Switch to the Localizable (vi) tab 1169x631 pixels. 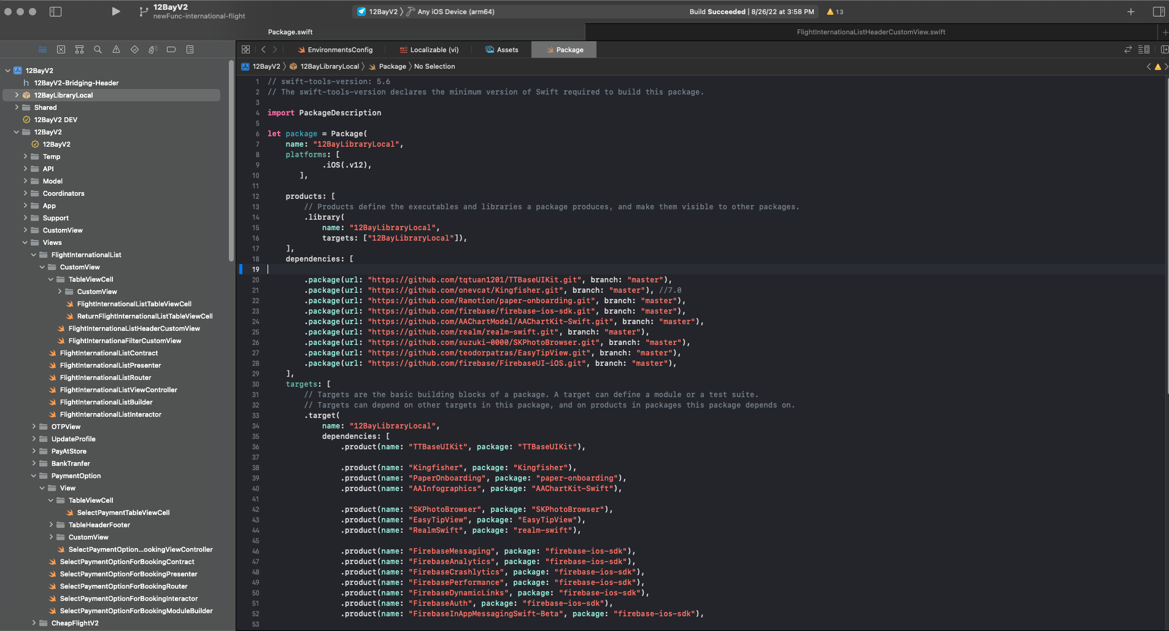tap(429, 50)
